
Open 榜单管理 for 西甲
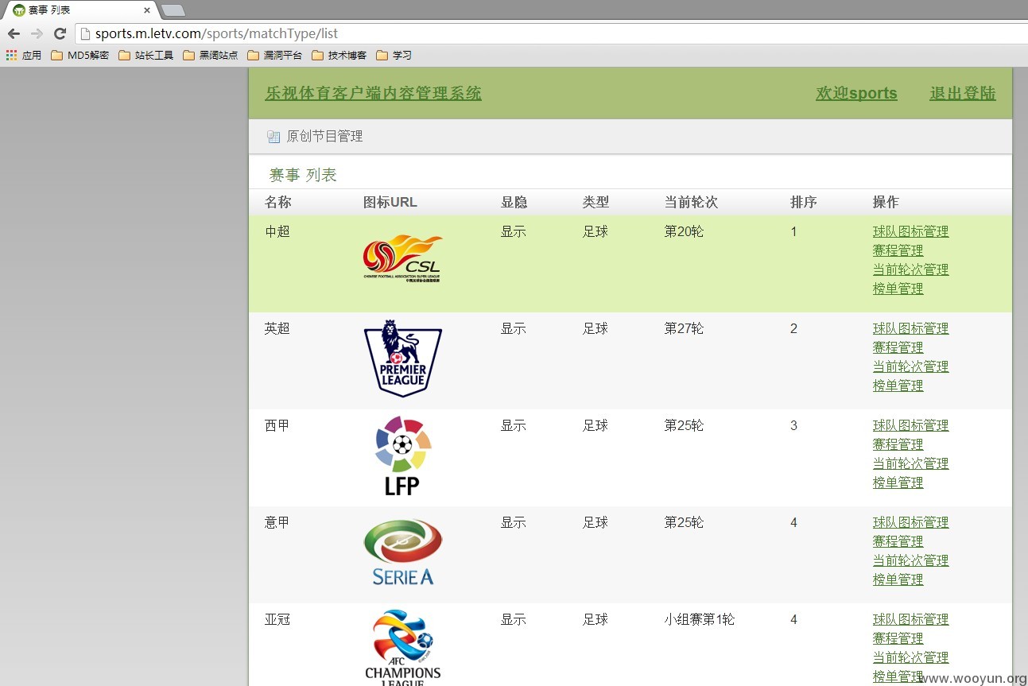click(x=898, y=483)
